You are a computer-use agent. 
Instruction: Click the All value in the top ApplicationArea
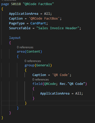tap(47, 14)
